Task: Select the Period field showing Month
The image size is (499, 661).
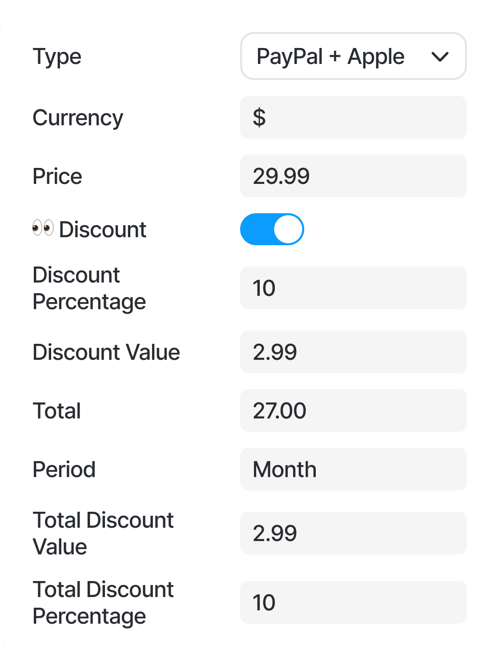Action: tap(354, 469)
